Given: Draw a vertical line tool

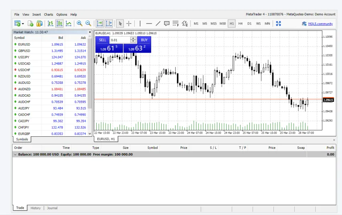Looking at the screenshot, I should point(140,24).
